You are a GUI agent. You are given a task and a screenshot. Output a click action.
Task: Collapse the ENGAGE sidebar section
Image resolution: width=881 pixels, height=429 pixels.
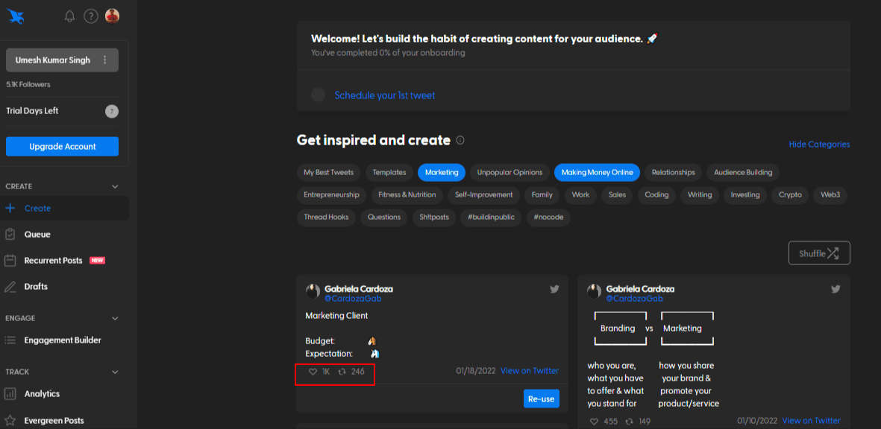point(115,318)
